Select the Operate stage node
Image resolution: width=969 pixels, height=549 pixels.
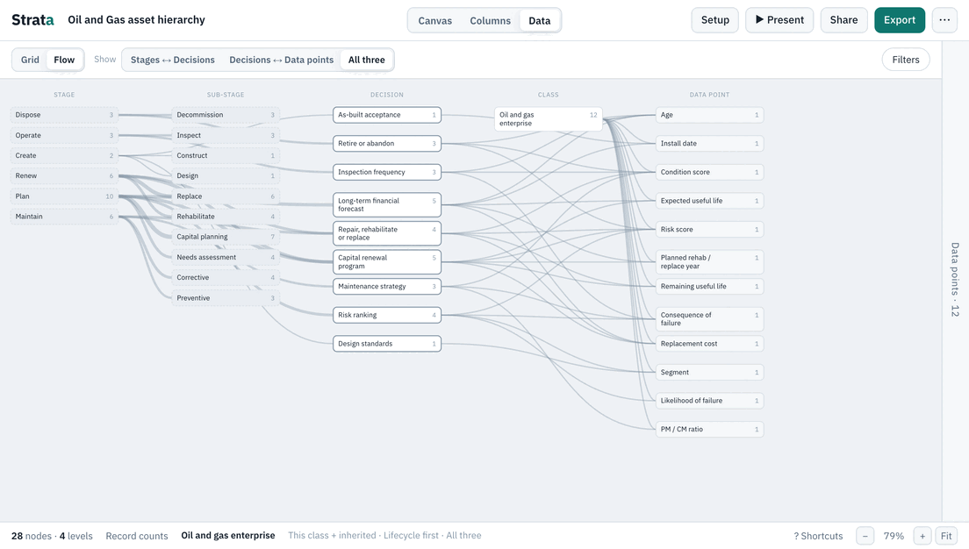[x=64, y=135]
